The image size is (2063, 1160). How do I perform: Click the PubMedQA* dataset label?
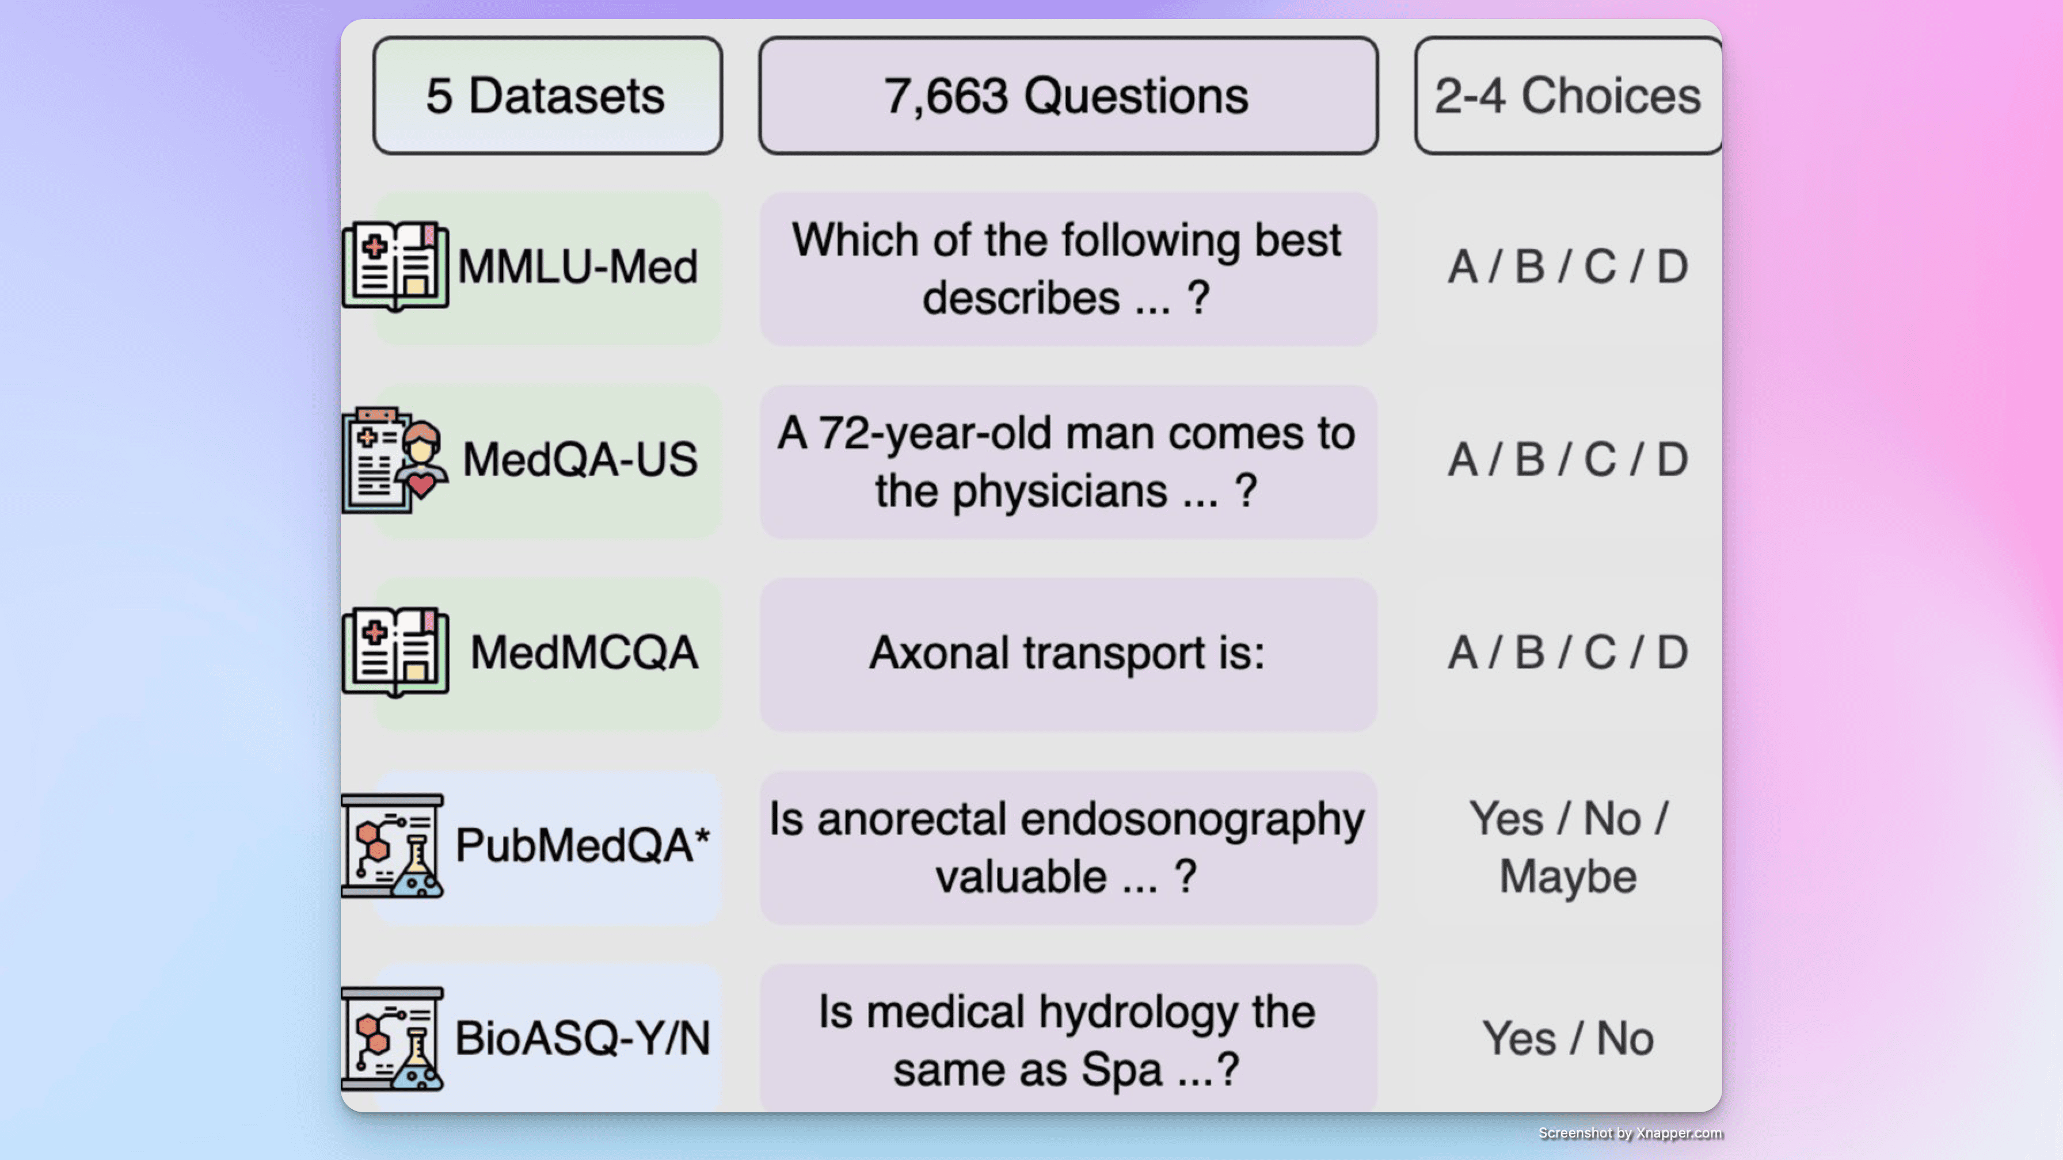582,846
